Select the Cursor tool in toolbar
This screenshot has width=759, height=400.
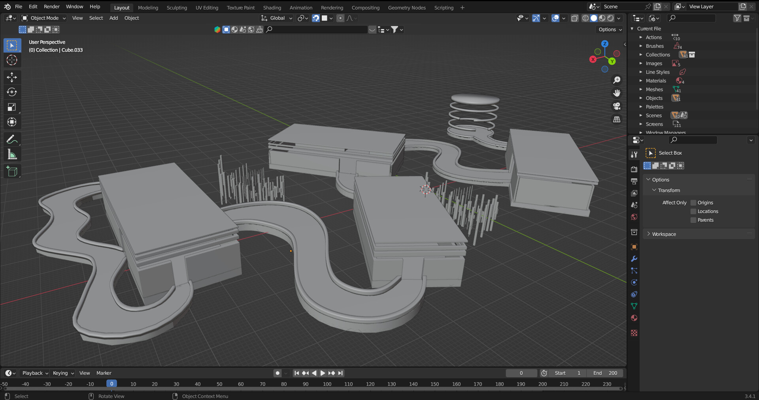tap(12, 60)
